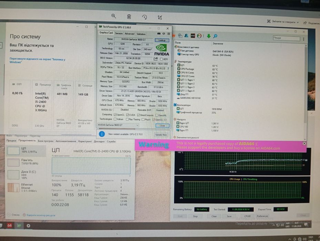Open the GPU-Z hamburger menu

pos(168,34)
